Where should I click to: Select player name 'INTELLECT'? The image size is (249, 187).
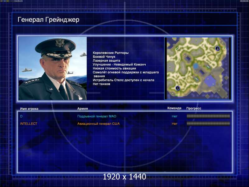[29, 123]
